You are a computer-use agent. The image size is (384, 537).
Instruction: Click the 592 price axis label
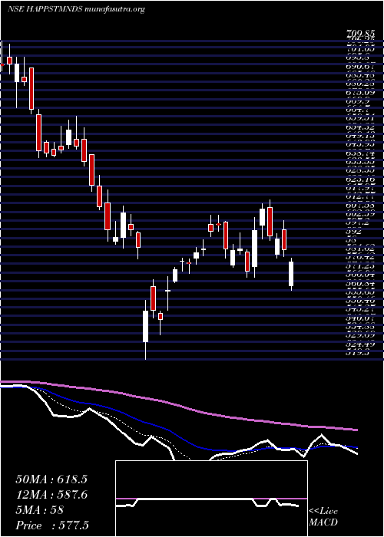tap(354, 231)
